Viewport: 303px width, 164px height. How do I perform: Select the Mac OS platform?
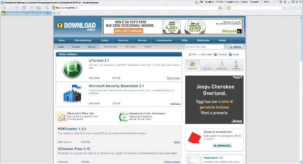pos(207,65)
